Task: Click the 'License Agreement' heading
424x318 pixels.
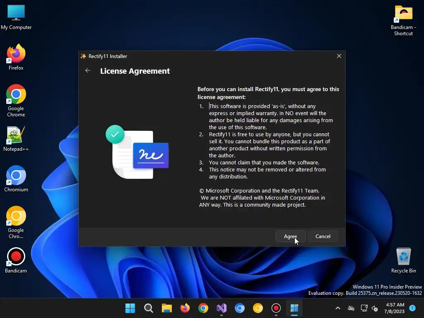Action: [135, 71]
